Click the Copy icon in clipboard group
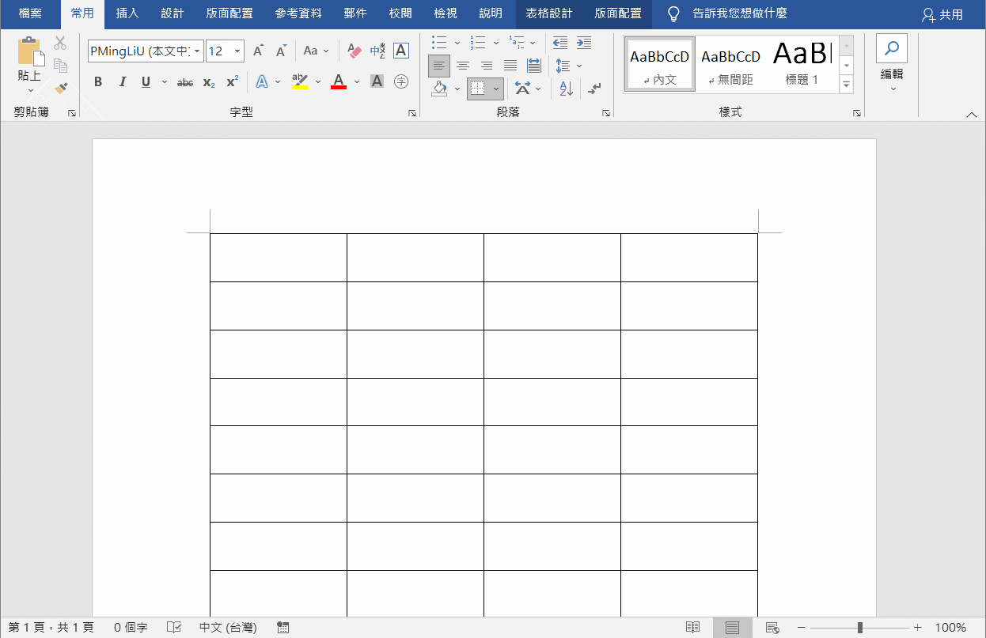Viewport: 986px width, 638px height. click(x=60, y=66)
